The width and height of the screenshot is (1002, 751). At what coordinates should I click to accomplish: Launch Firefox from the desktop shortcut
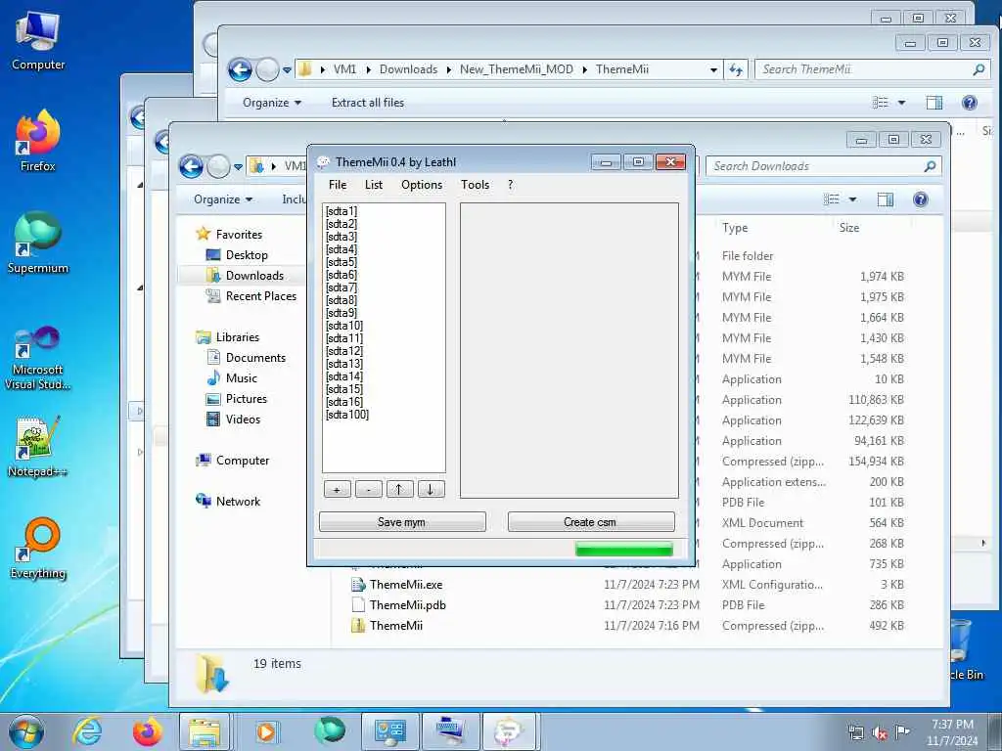[x=38, y=141]
